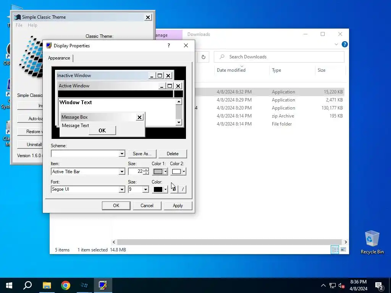Launch Google Chrome from the taskbar
This screenshot has height=293, width=391.
tap(66, 285)
